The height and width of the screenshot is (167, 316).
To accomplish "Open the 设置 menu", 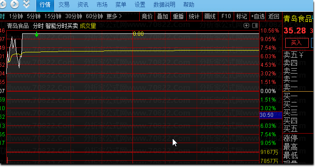I will click(x=140, y=5).
